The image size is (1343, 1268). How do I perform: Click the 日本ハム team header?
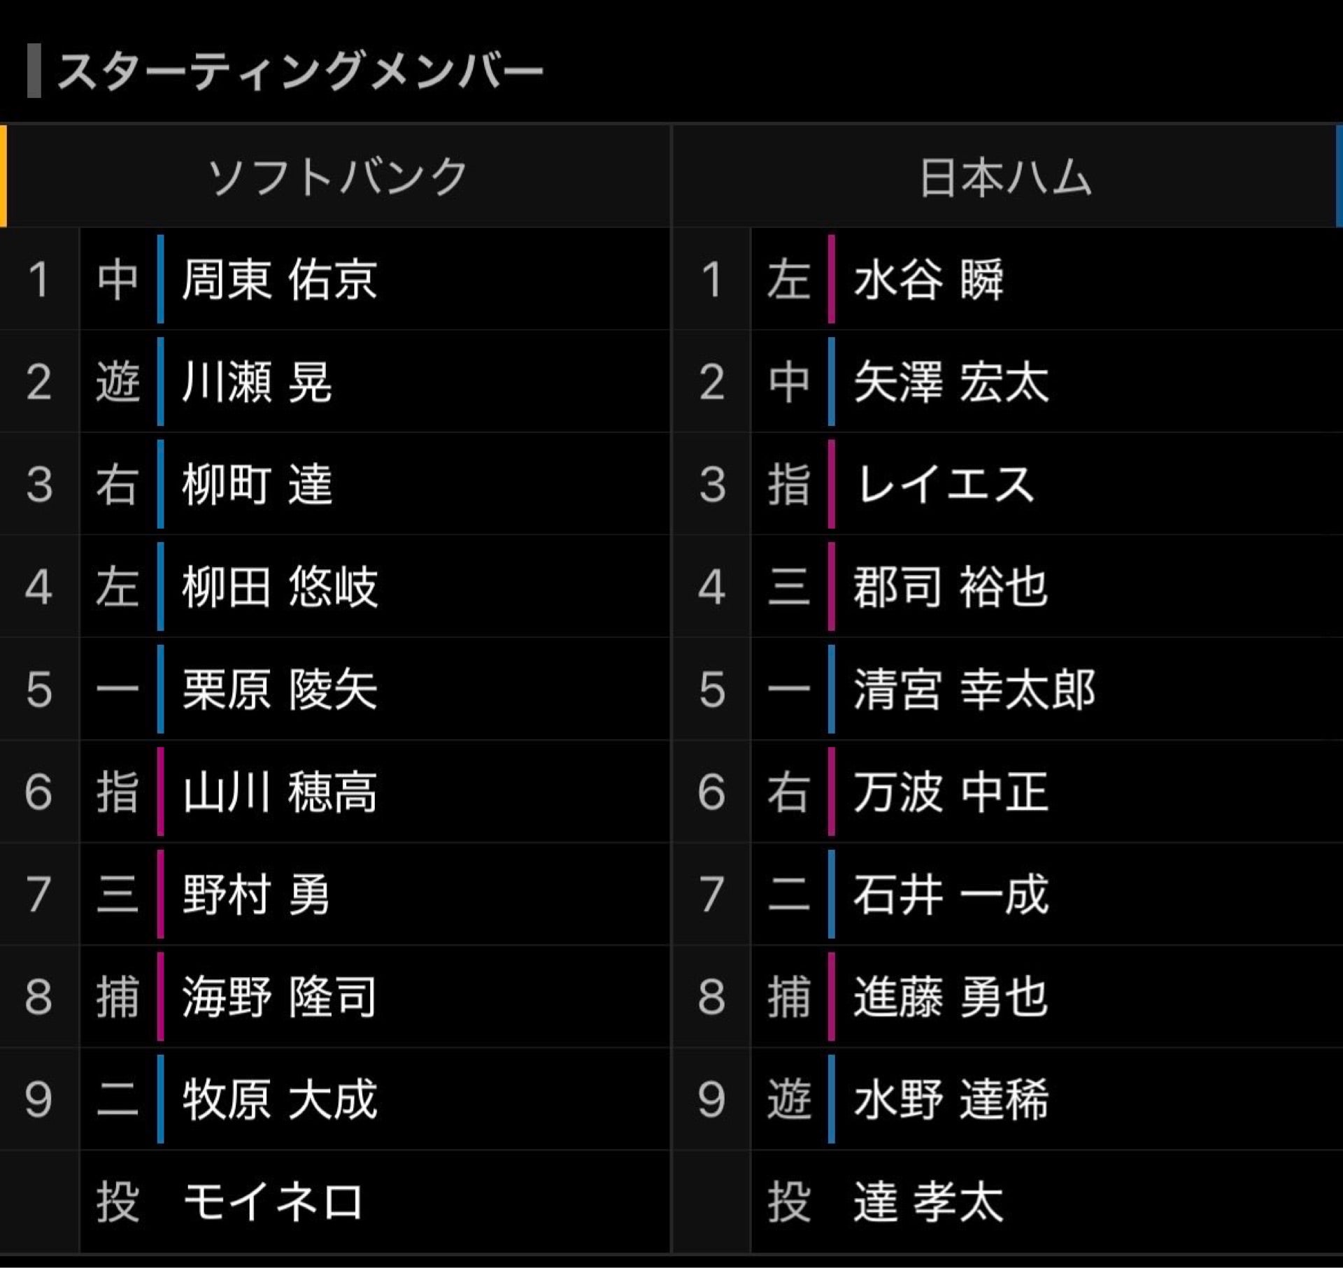pos(1005,176)
